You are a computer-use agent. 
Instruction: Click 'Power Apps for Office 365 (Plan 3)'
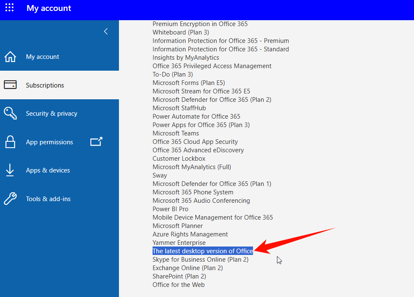click(x=201, y=125)
